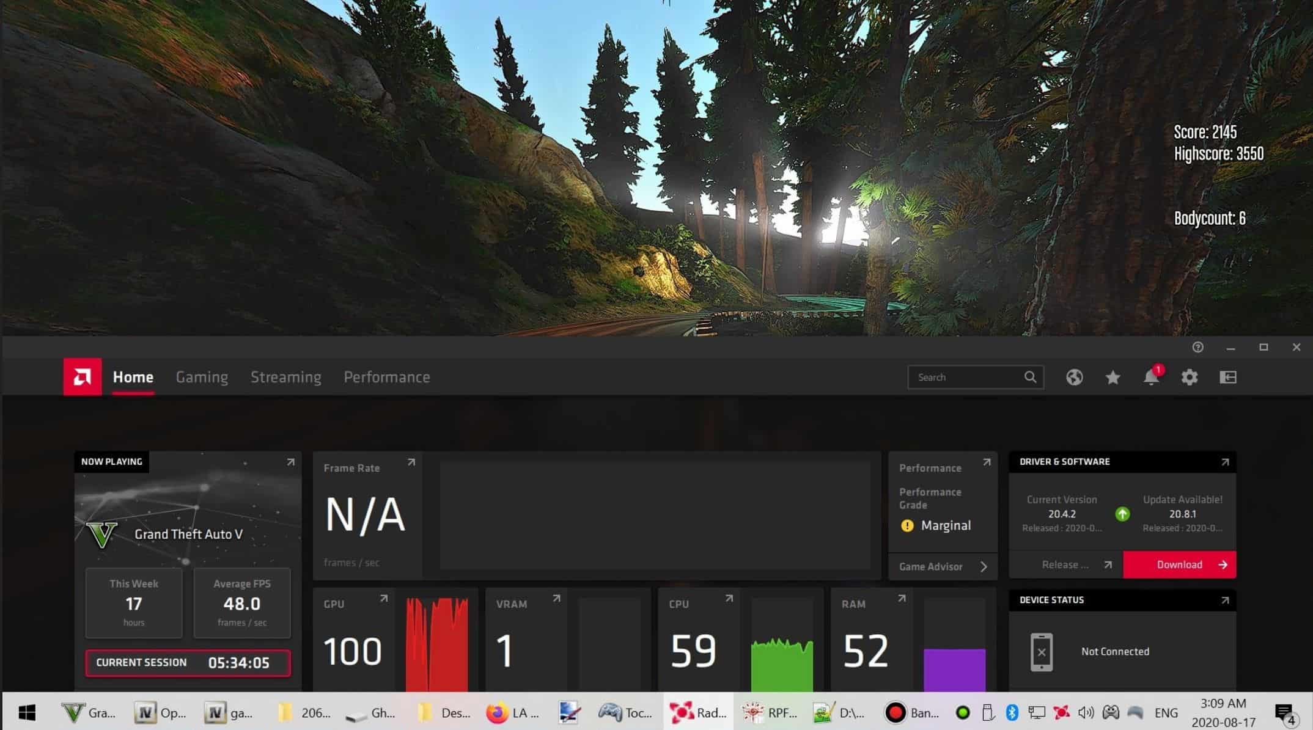Open the settings gear icon

[1189, 378]
